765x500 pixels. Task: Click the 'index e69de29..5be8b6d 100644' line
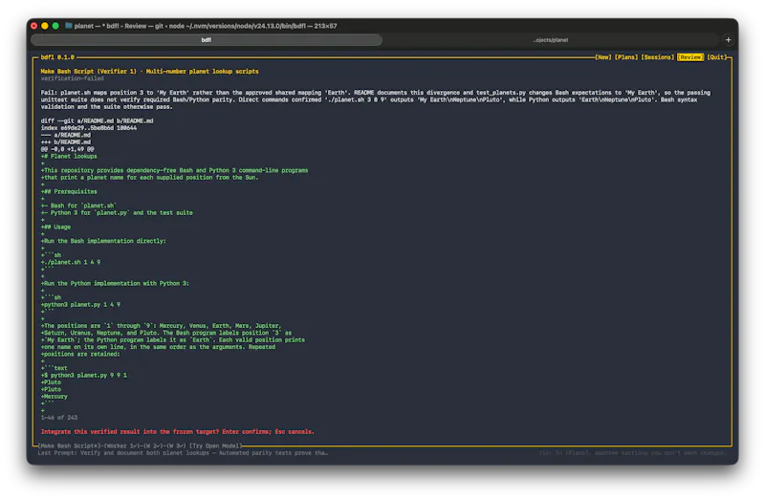pos(89,128)
